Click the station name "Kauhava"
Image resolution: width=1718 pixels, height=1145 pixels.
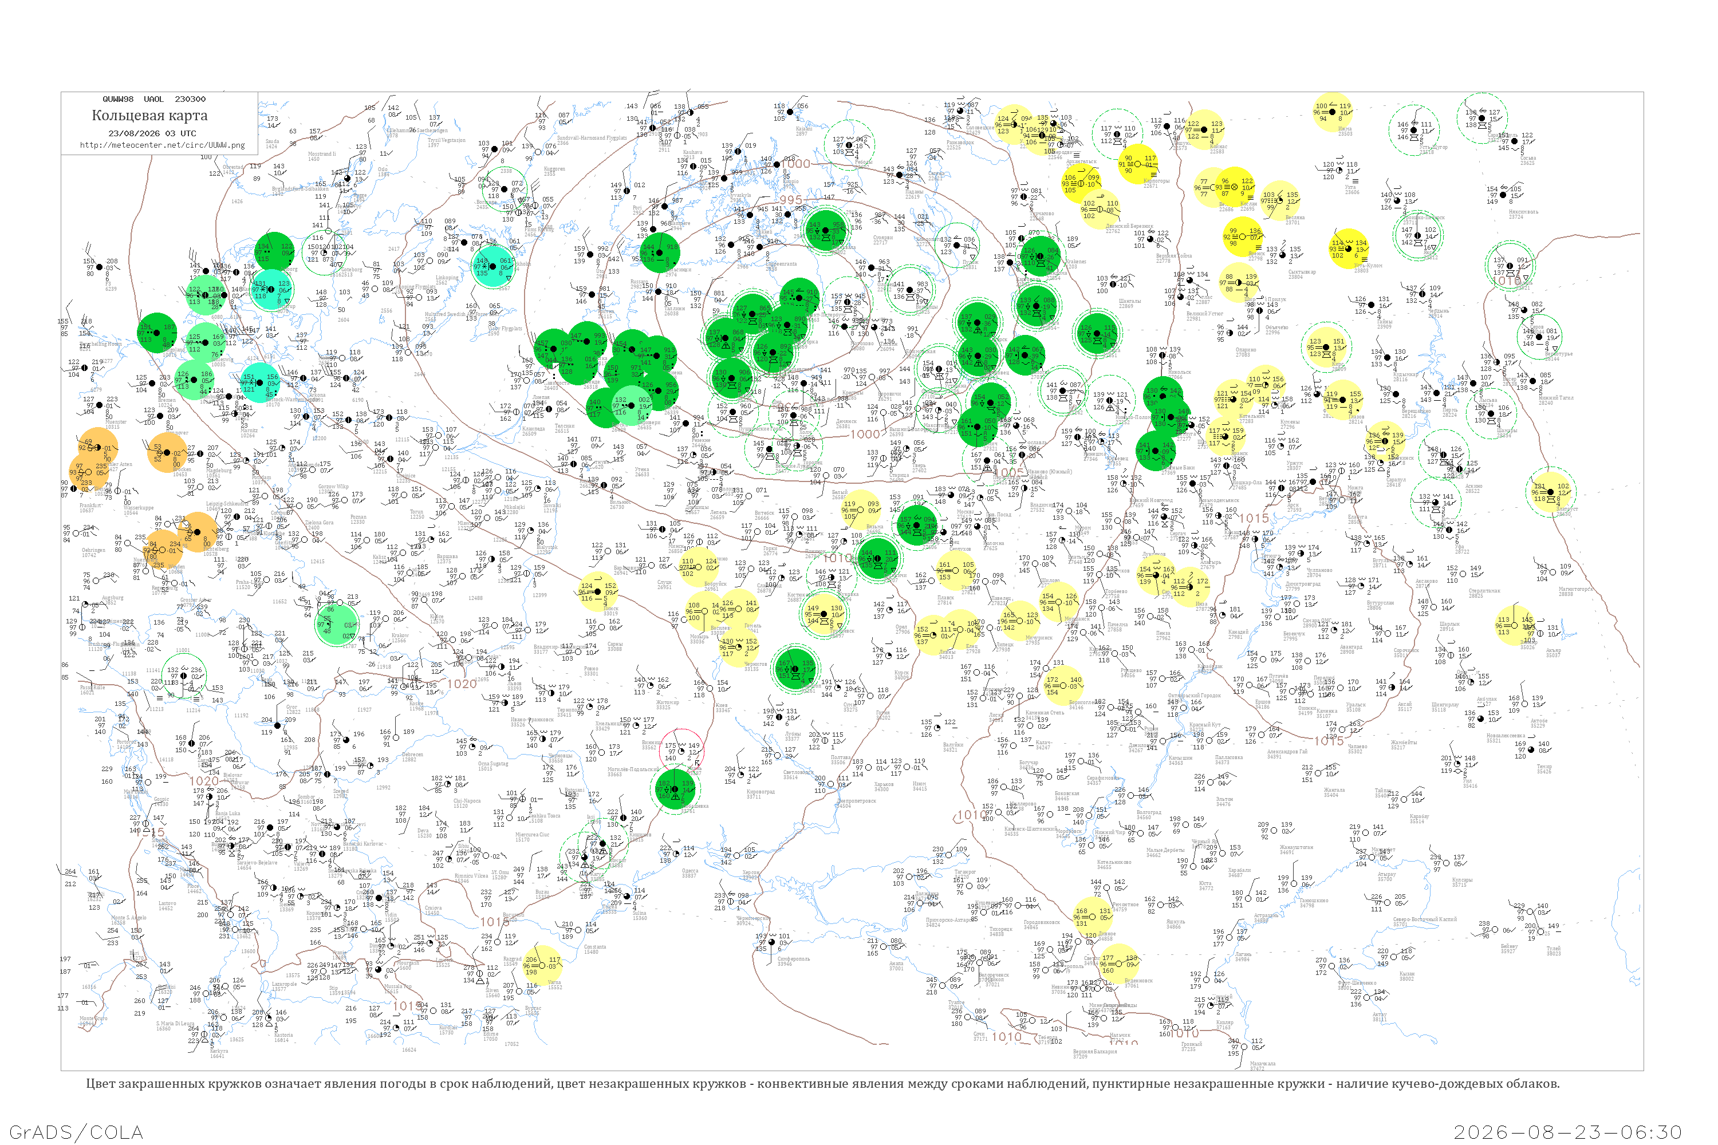coord(692,153)
